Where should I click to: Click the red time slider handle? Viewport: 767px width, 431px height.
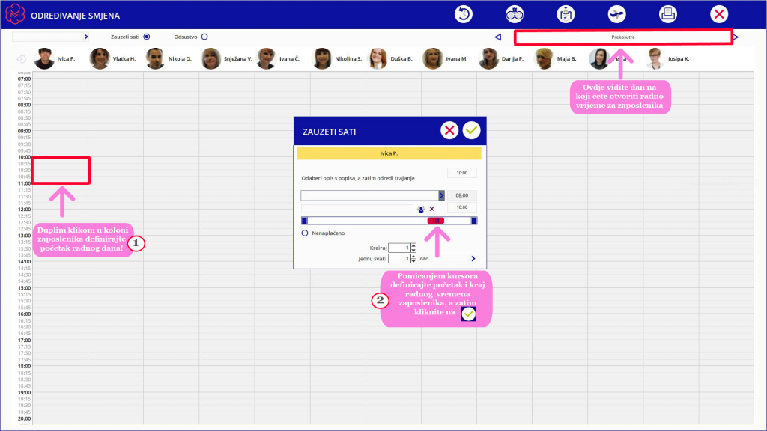pyautogui.click(x=435, y=221)
